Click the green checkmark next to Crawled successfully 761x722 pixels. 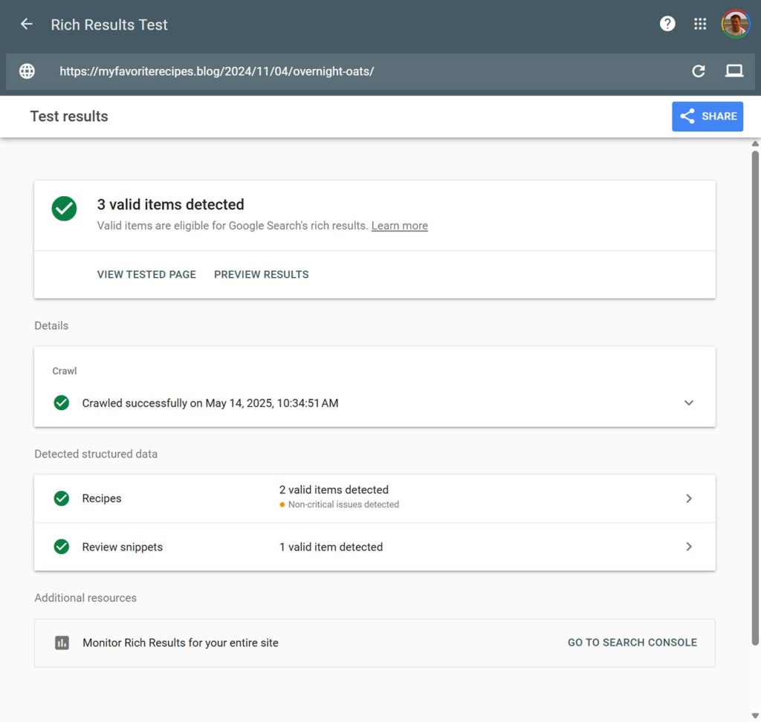[x=62, y=403]
